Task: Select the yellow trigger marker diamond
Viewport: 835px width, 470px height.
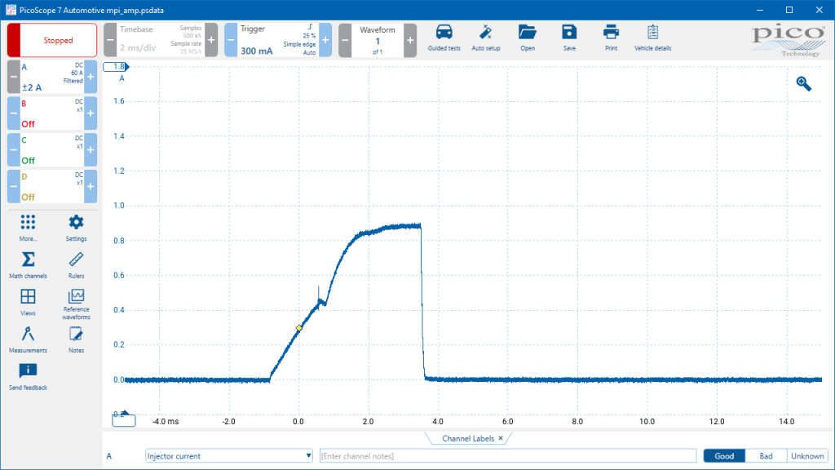Action: click(x=298, y=328)
